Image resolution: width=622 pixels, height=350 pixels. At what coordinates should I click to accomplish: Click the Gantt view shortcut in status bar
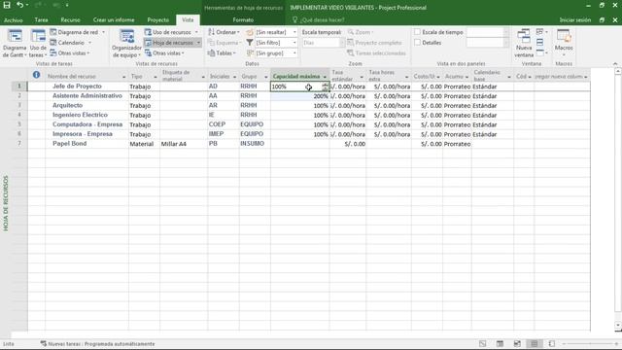pos(482,343)
